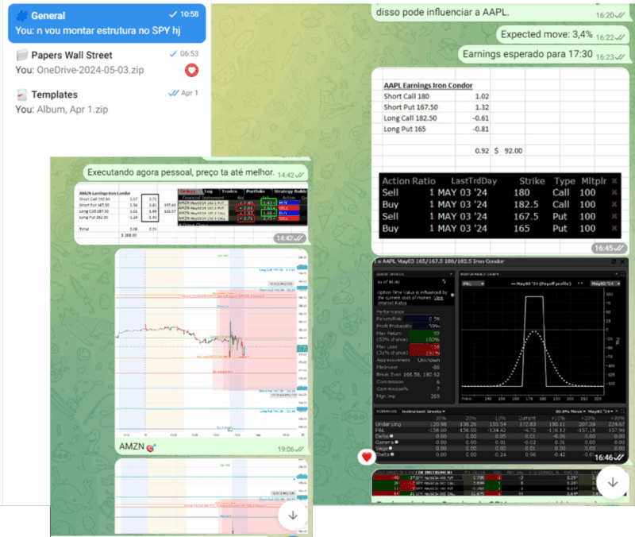Open the SPY positions image below the payoff chart
Screen dimensions: 635x537
click(484, 483)
